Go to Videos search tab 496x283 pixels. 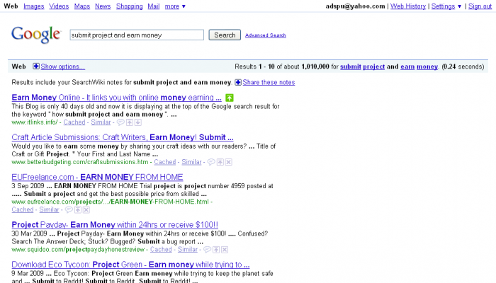(x=59, y=6)
